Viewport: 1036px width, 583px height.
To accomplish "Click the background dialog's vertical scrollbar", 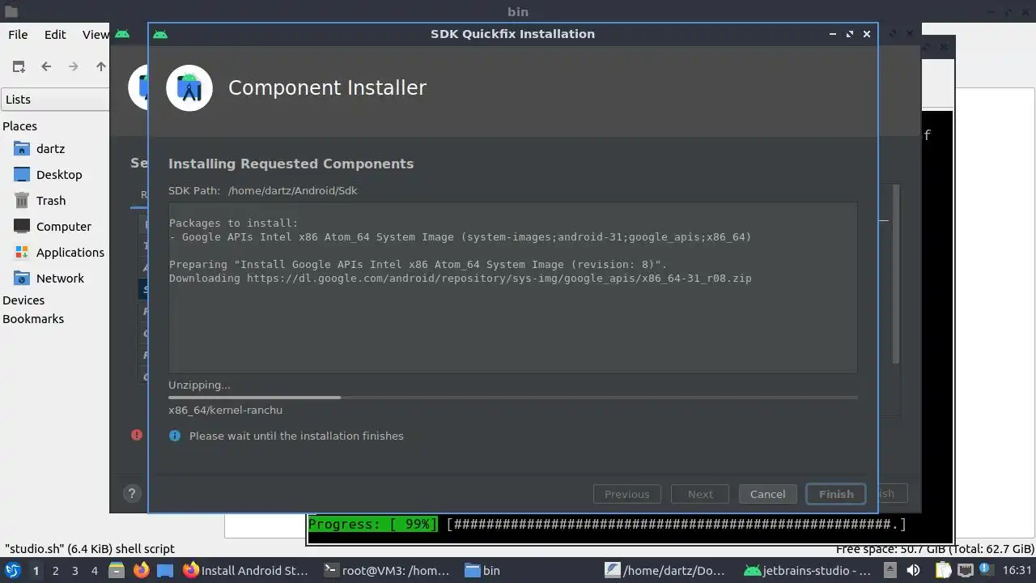I will tap(895, 274).
